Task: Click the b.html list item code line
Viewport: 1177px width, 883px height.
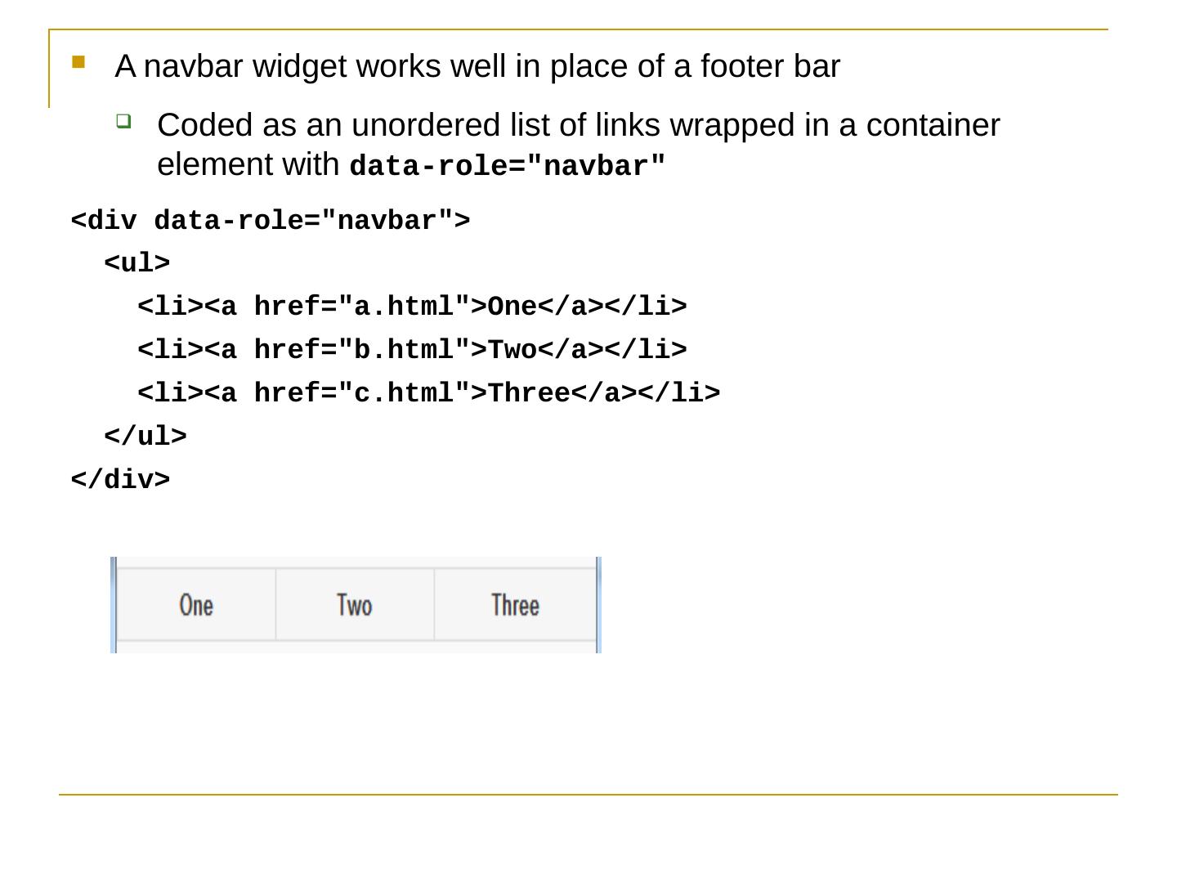Action: tap(412, 350)
